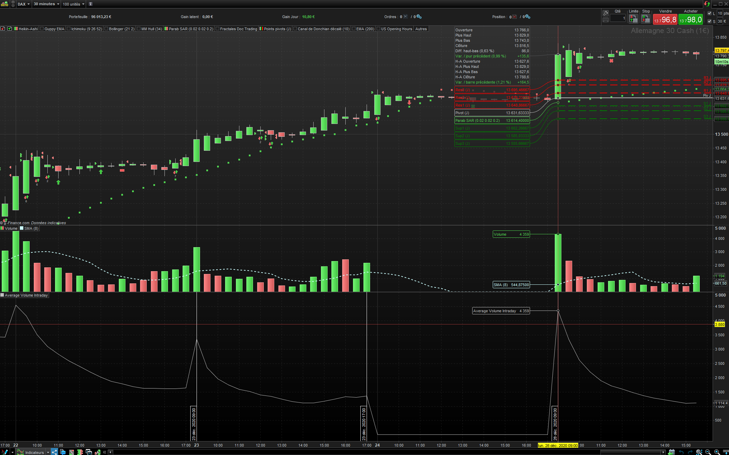Expand the DAX instrument dropdown
This screenshot has width=729, height=455.
coord(24,4)
